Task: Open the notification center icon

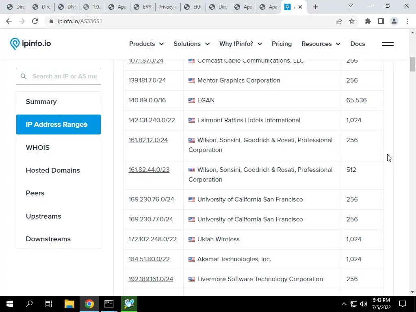Action: click(x=403, y=304)
